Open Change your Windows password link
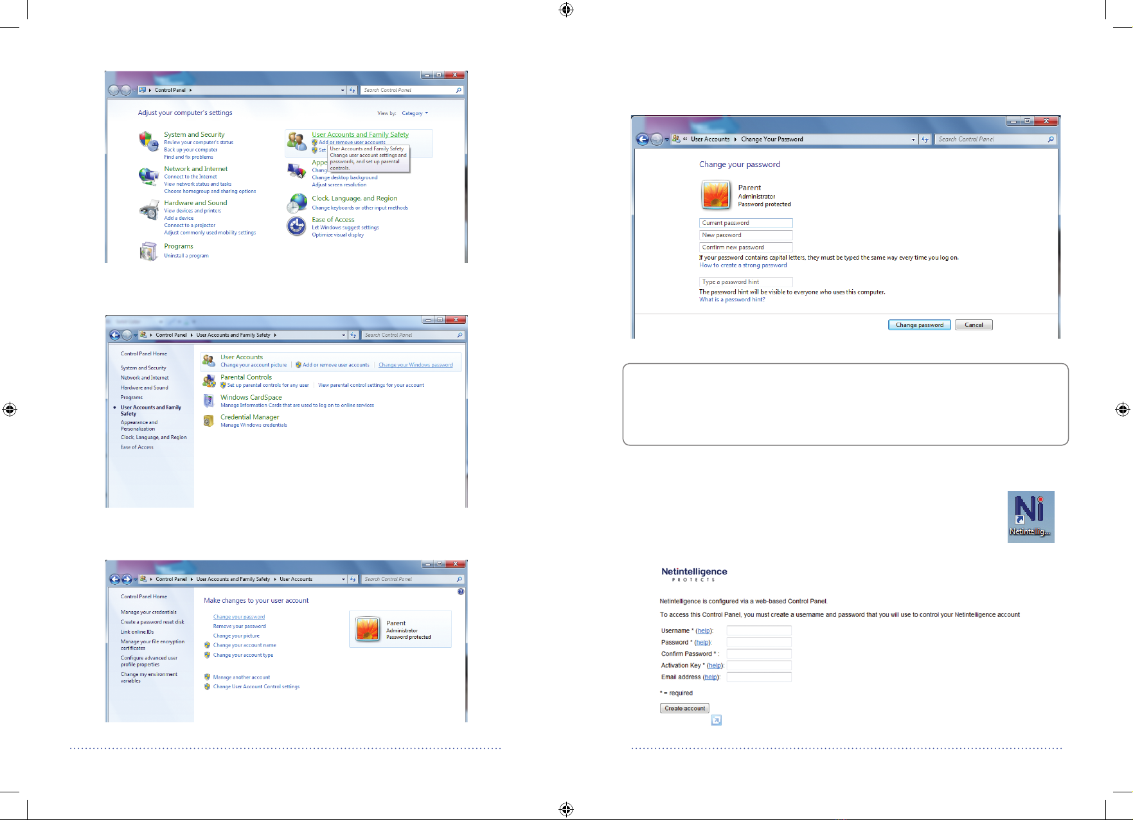Screen dimensions: 1133x820 coord(416,365)
